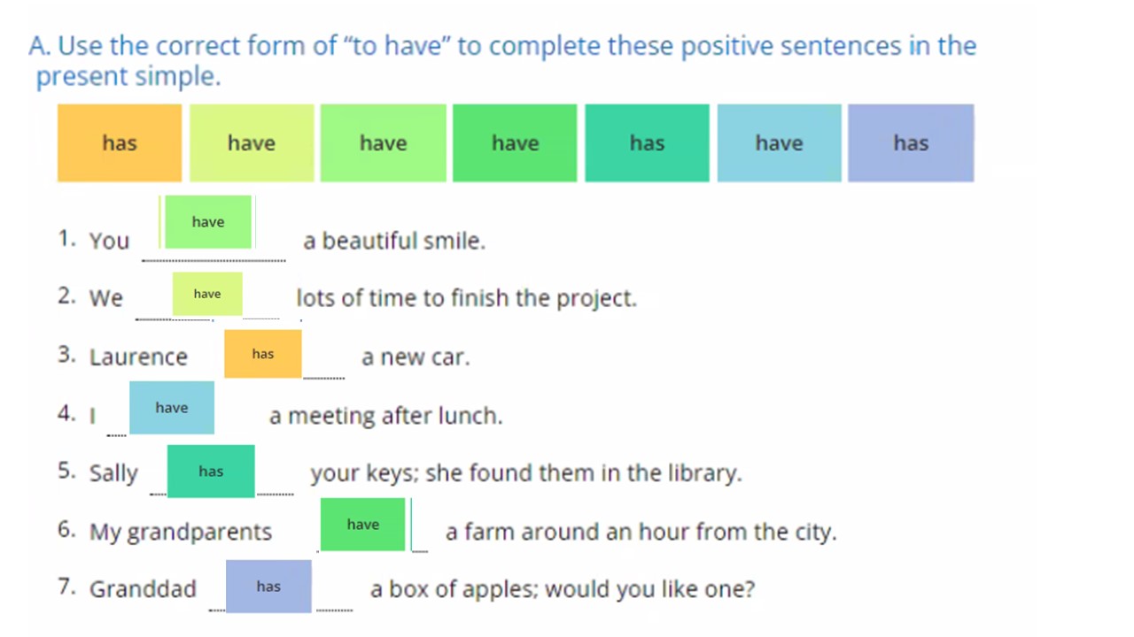Select the yellow "have" tile in the top row
This screenshot has height=637, width=1134.
tap(252, 143)
